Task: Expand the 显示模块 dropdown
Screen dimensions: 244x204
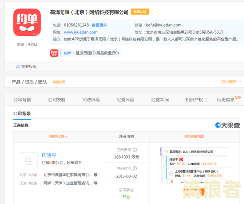Action: 231,82
